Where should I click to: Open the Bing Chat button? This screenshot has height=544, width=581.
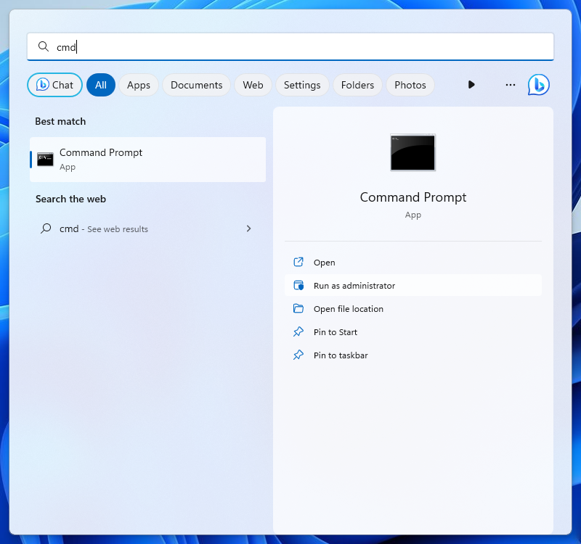[x=55, y=85]
